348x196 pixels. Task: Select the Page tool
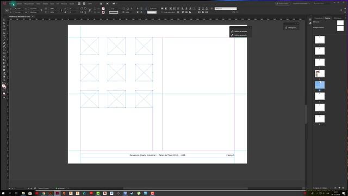[x=4, y=27]
